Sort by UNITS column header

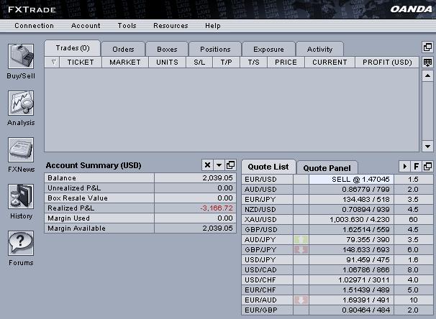tap(167, 63)
